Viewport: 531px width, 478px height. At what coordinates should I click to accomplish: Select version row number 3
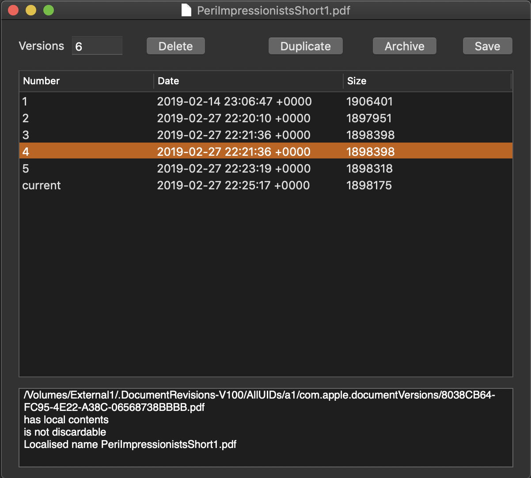(x=266, y=135)
